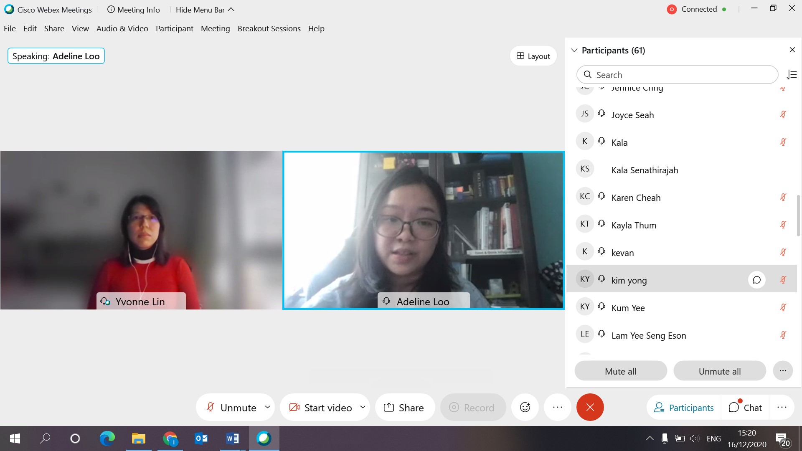
Task: Click the Share content button
Action: pyautogui.click(x=404, y=407)
